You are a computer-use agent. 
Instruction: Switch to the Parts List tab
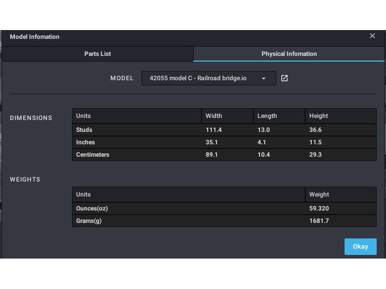click(x=98, y=54)
